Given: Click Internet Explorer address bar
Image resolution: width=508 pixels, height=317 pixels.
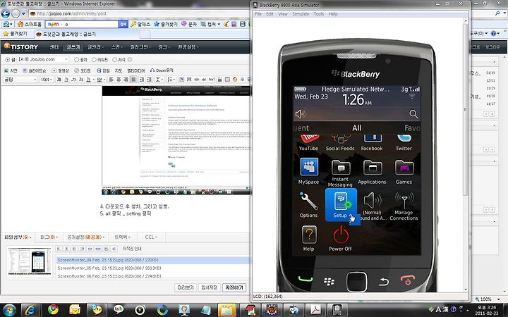Looking at the screenshot, I should [x=139, y=13].
